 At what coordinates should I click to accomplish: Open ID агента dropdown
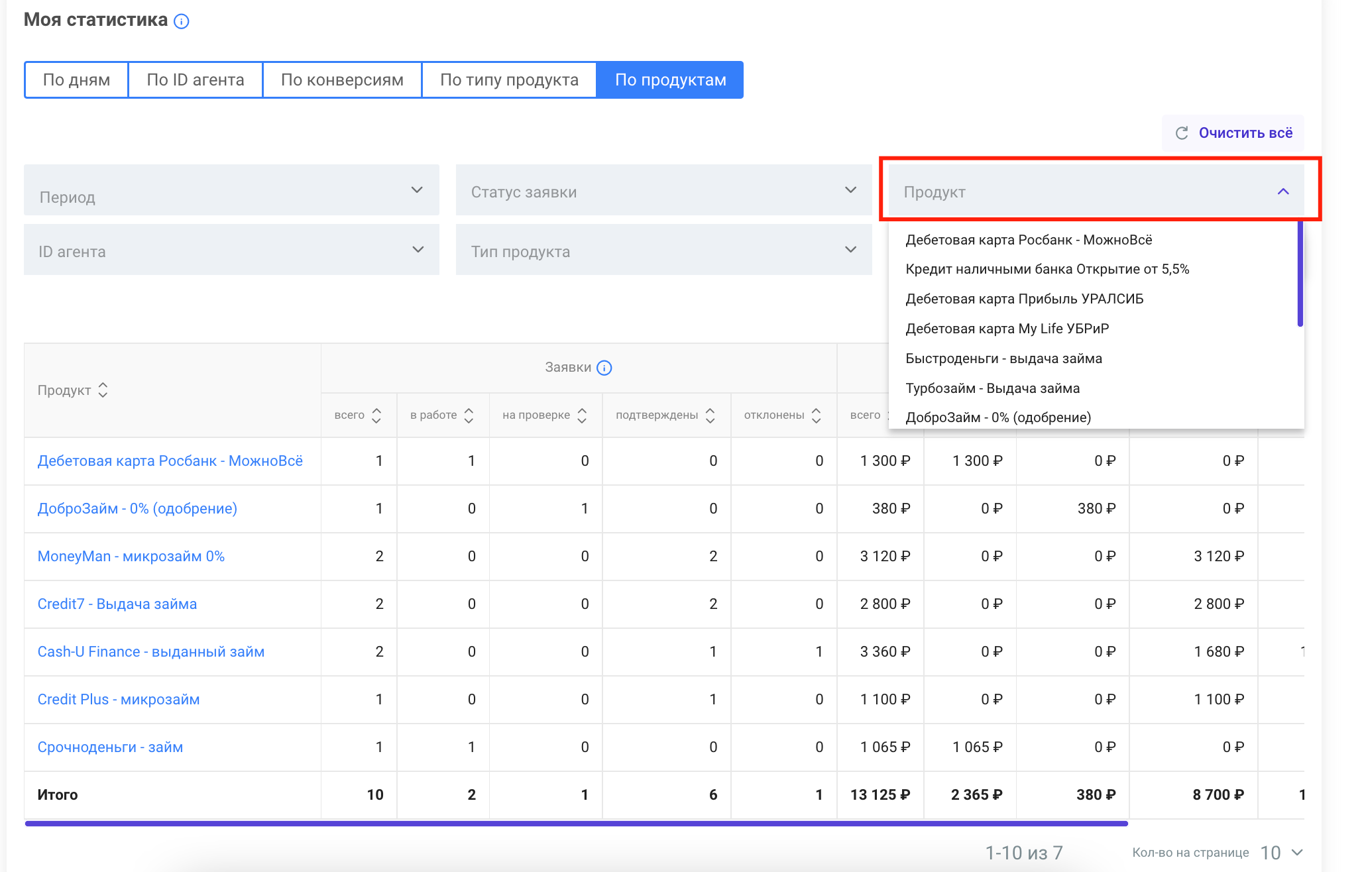pos(231,250)
